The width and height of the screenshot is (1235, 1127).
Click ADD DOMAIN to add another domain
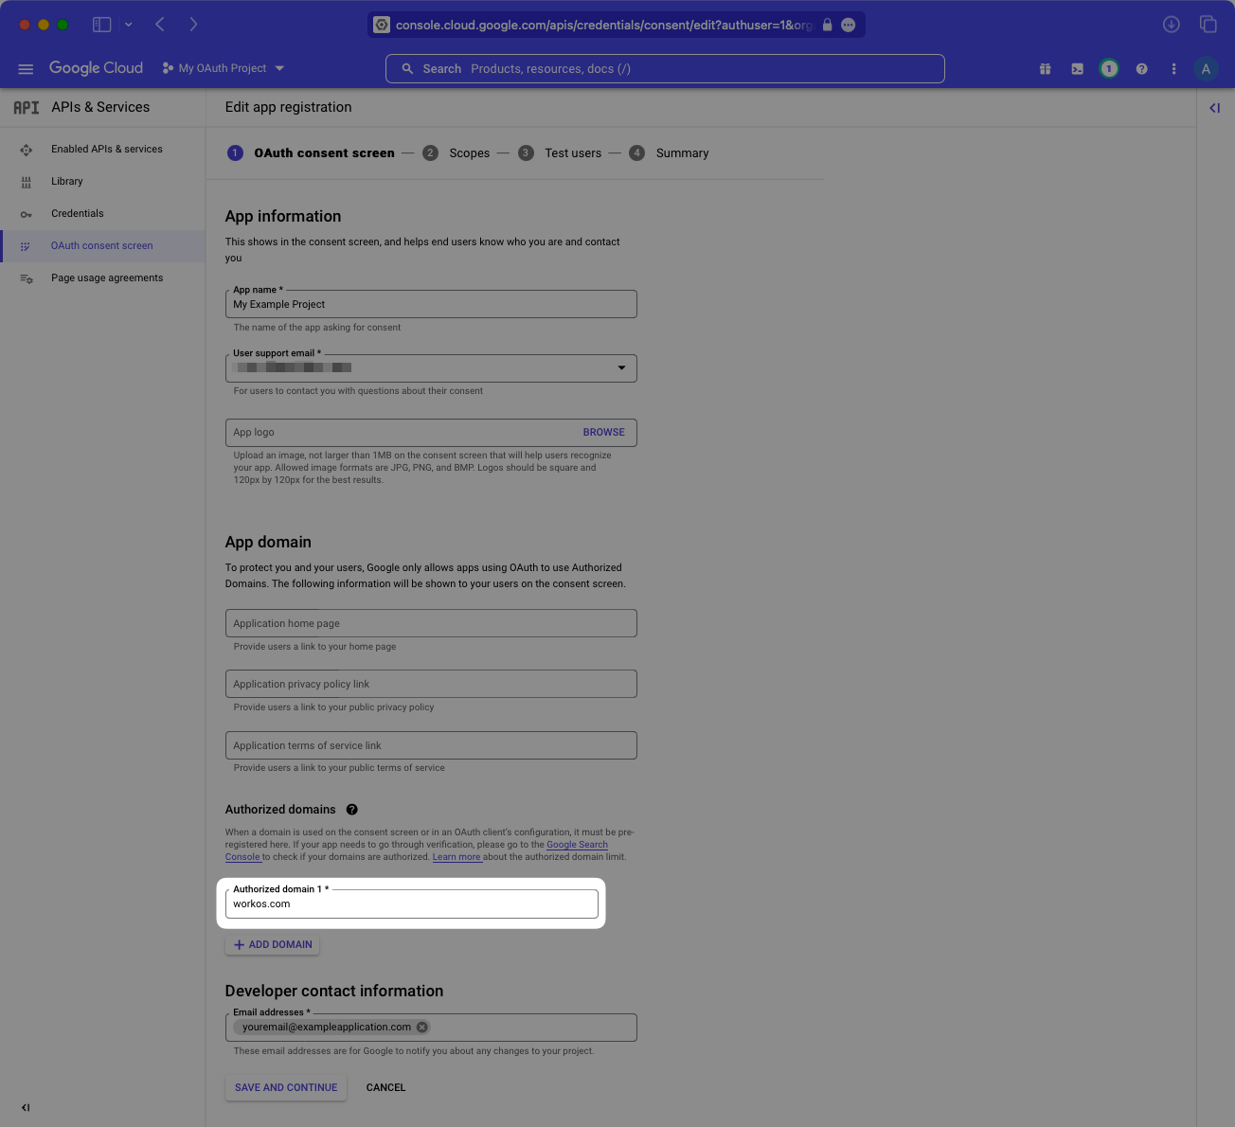pyautogui.click(x=272, y=944)
